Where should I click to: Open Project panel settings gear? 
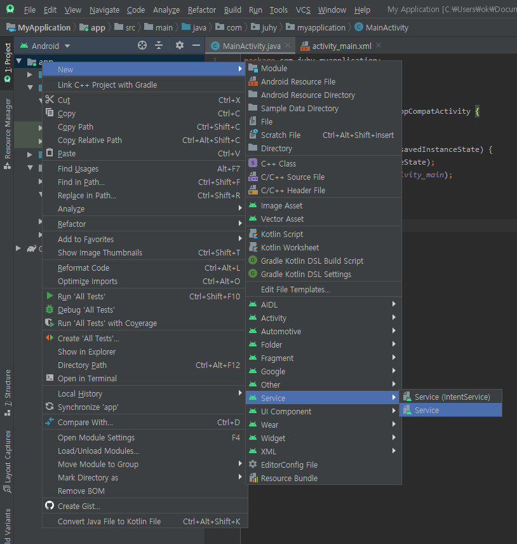(x=180, y=46)
